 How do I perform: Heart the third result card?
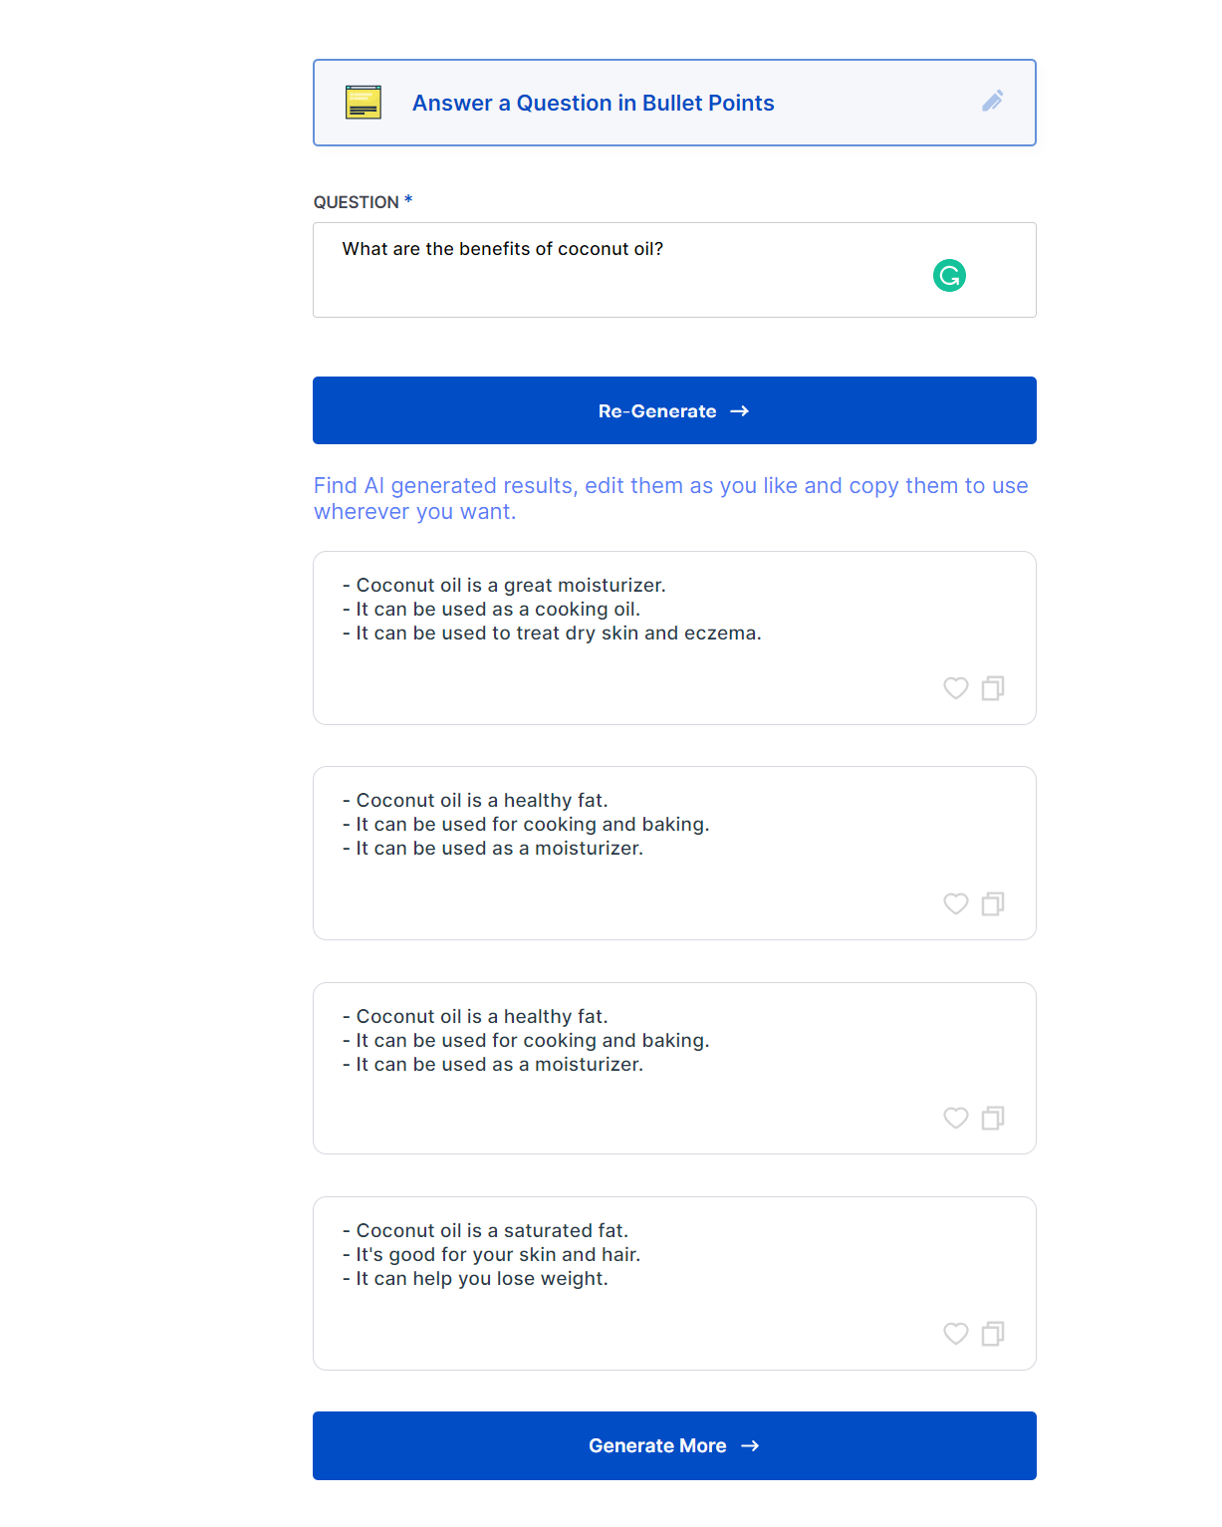point(955,1119)
